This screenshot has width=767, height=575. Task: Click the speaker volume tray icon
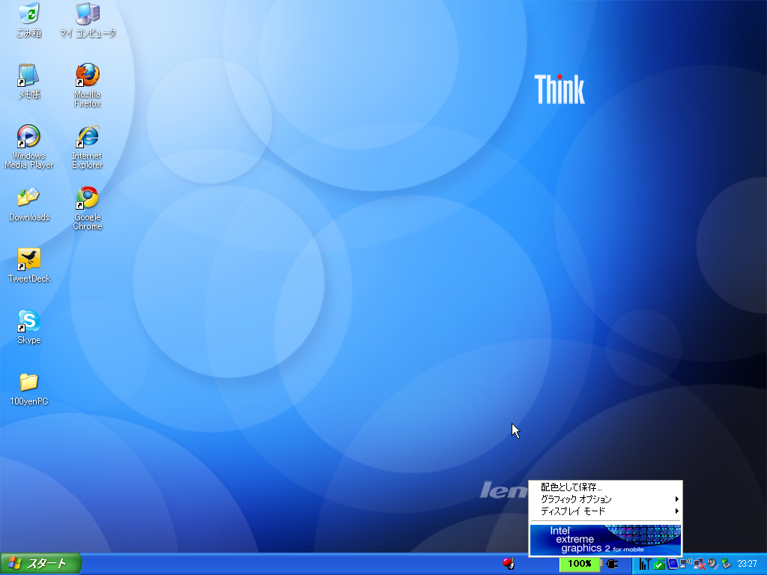tap(713, 564)
